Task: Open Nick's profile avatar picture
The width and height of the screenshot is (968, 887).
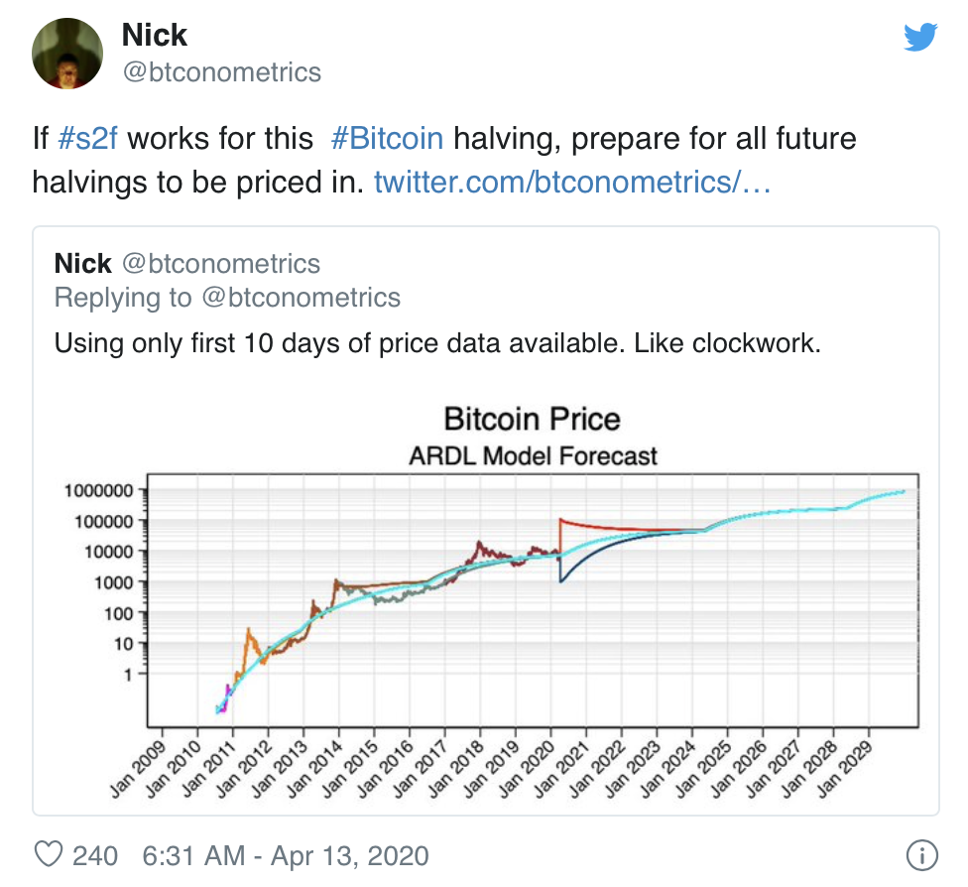Action: [x=67, y=54]
